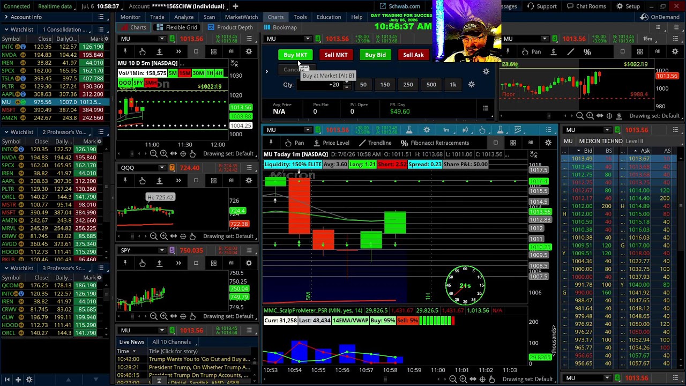Open the first Live News headline about Trump
The height and width of the screenshot is (386, 686).
(199, 359)
